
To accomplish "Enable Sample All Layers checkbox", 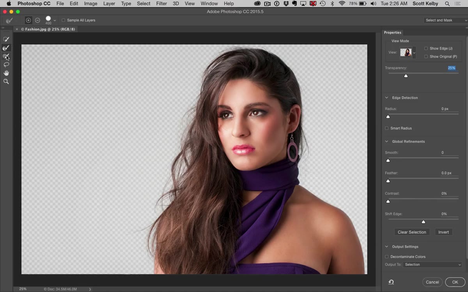I will (64, 20).
